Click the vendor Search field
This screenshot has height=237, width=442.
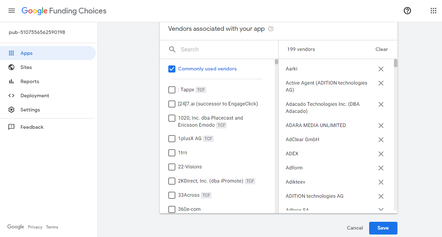coord(227,50)
